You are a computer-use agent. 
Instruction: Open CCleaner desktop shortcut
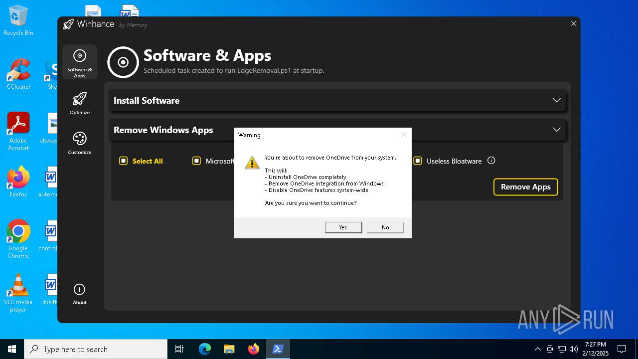click(18, 74)
